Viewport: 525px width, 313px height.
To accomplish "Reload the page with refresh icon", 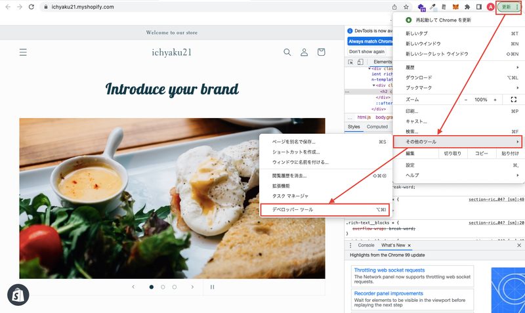I will (31, 7).
